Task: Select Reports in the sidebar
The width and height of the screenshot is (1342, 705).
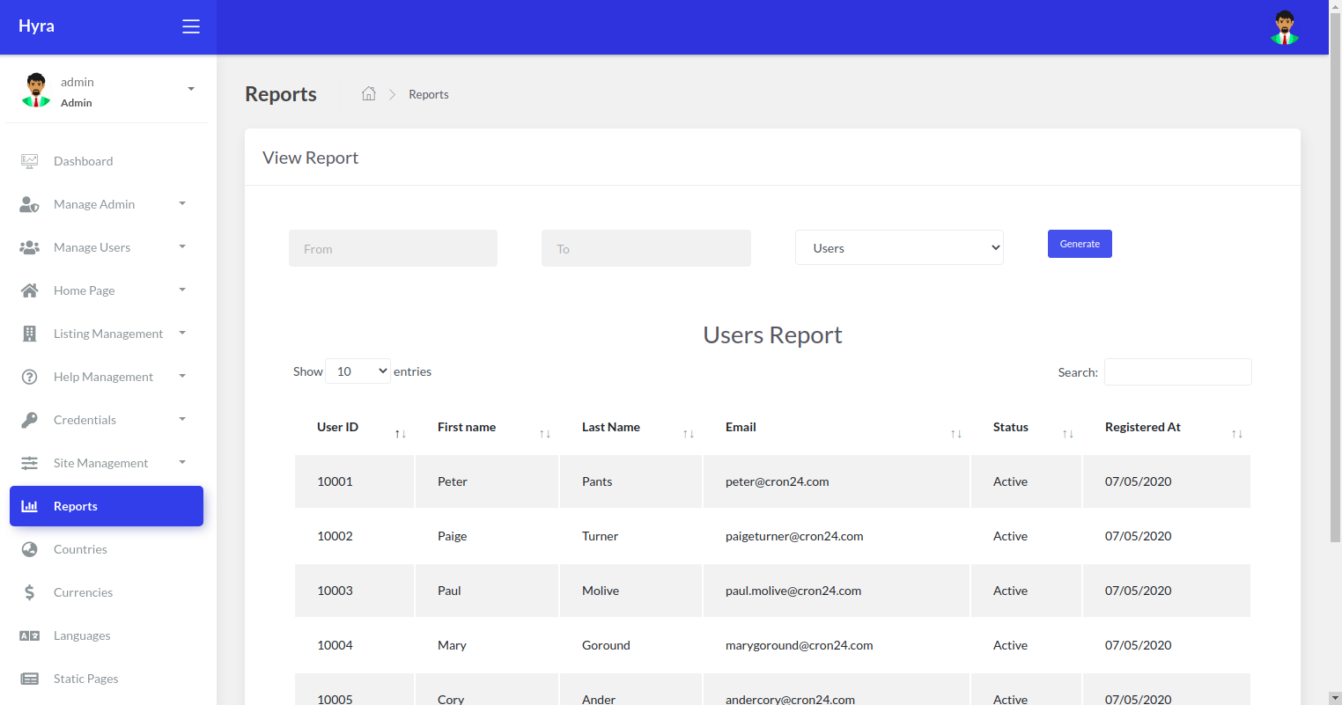Action: [x=107, y=506]
